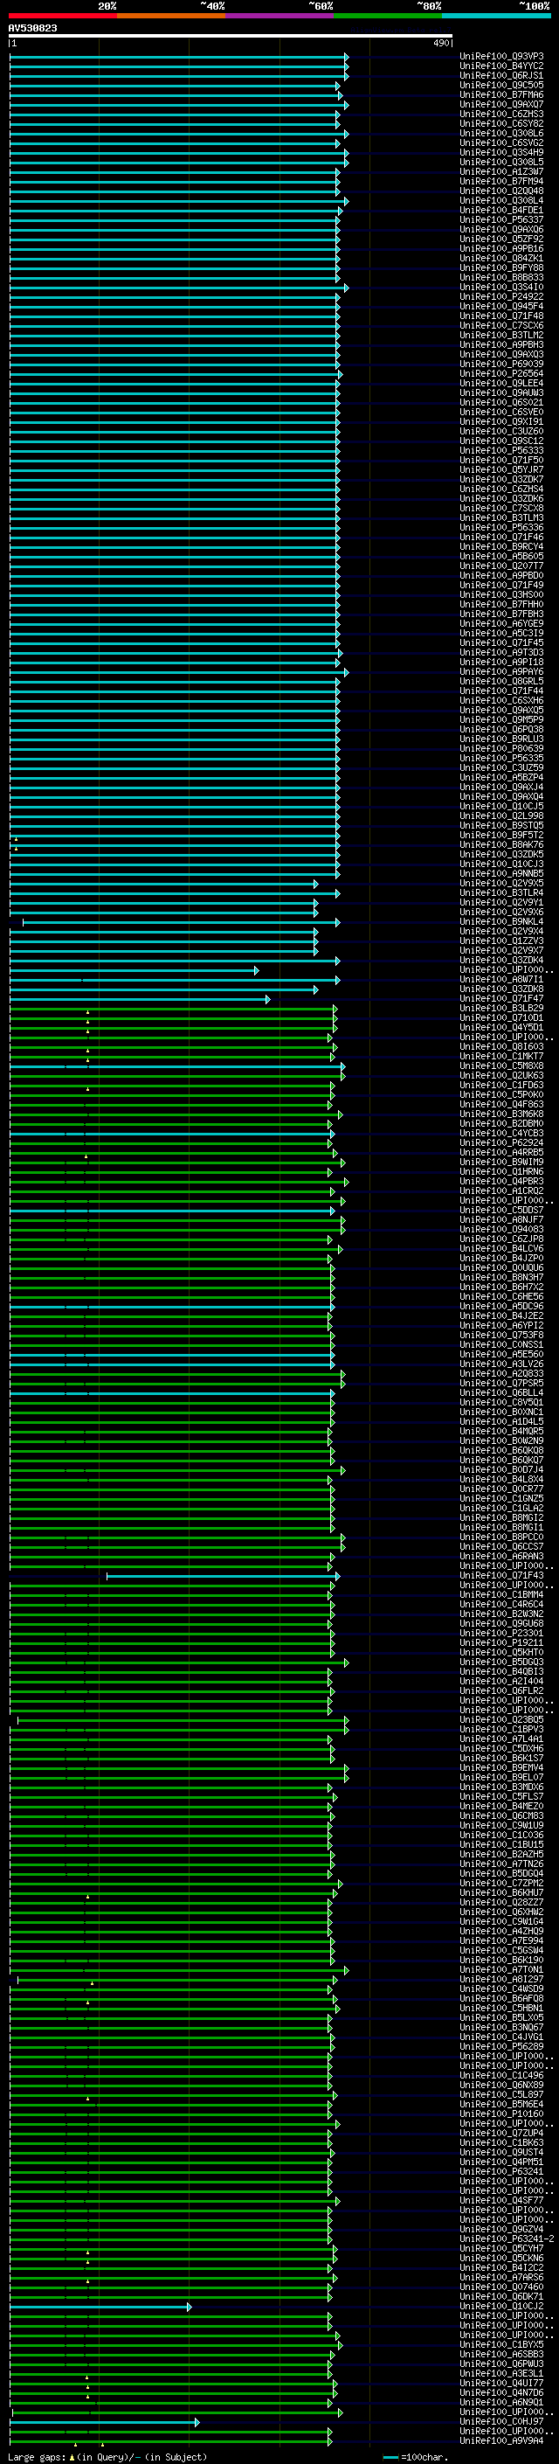Click the UniRef100_C0HJ97 label

[x=501, y=2421]
